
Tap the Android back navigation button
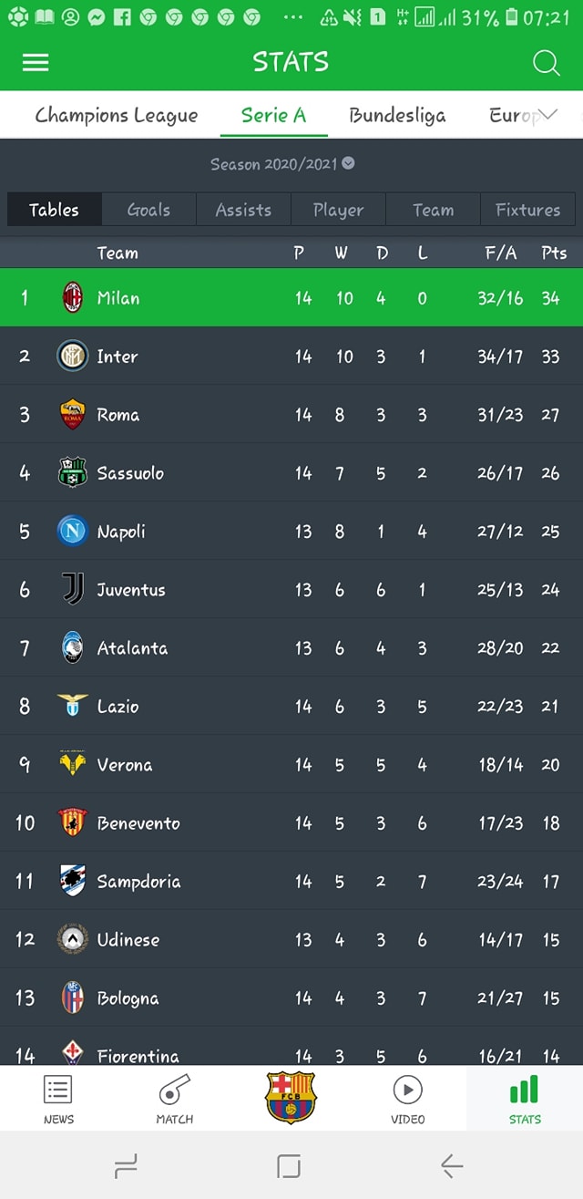[452, 1165]
